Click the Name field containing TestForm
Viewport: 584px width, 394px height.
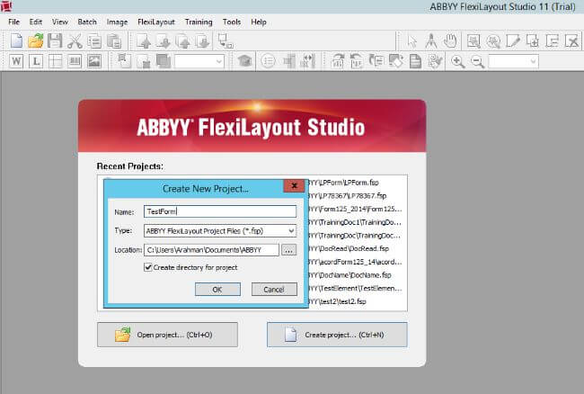click(220, 211)
